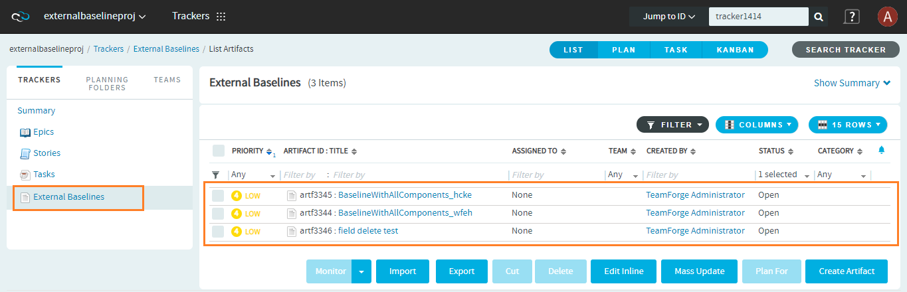
Task: Open the FILTER dropdown
Action: click(x=672, y=124)
